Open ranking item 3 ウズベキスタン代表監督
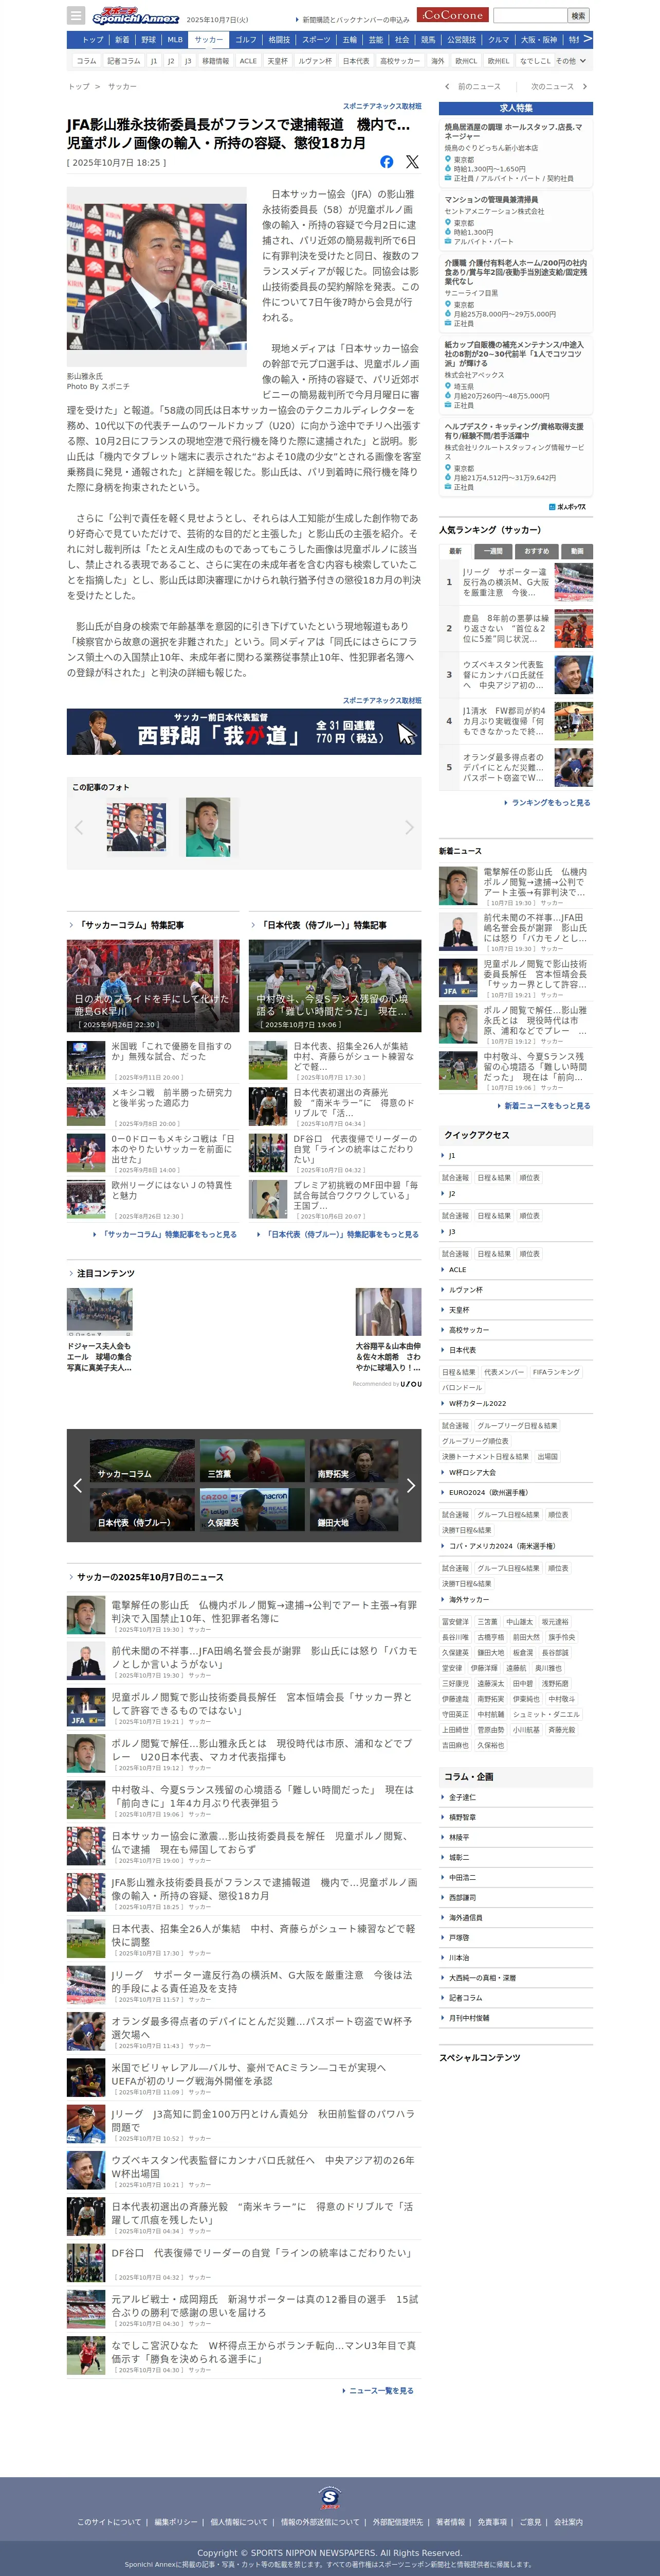Screen dimensions: 660x2576 pyautogui.click(x=516, y=675)
